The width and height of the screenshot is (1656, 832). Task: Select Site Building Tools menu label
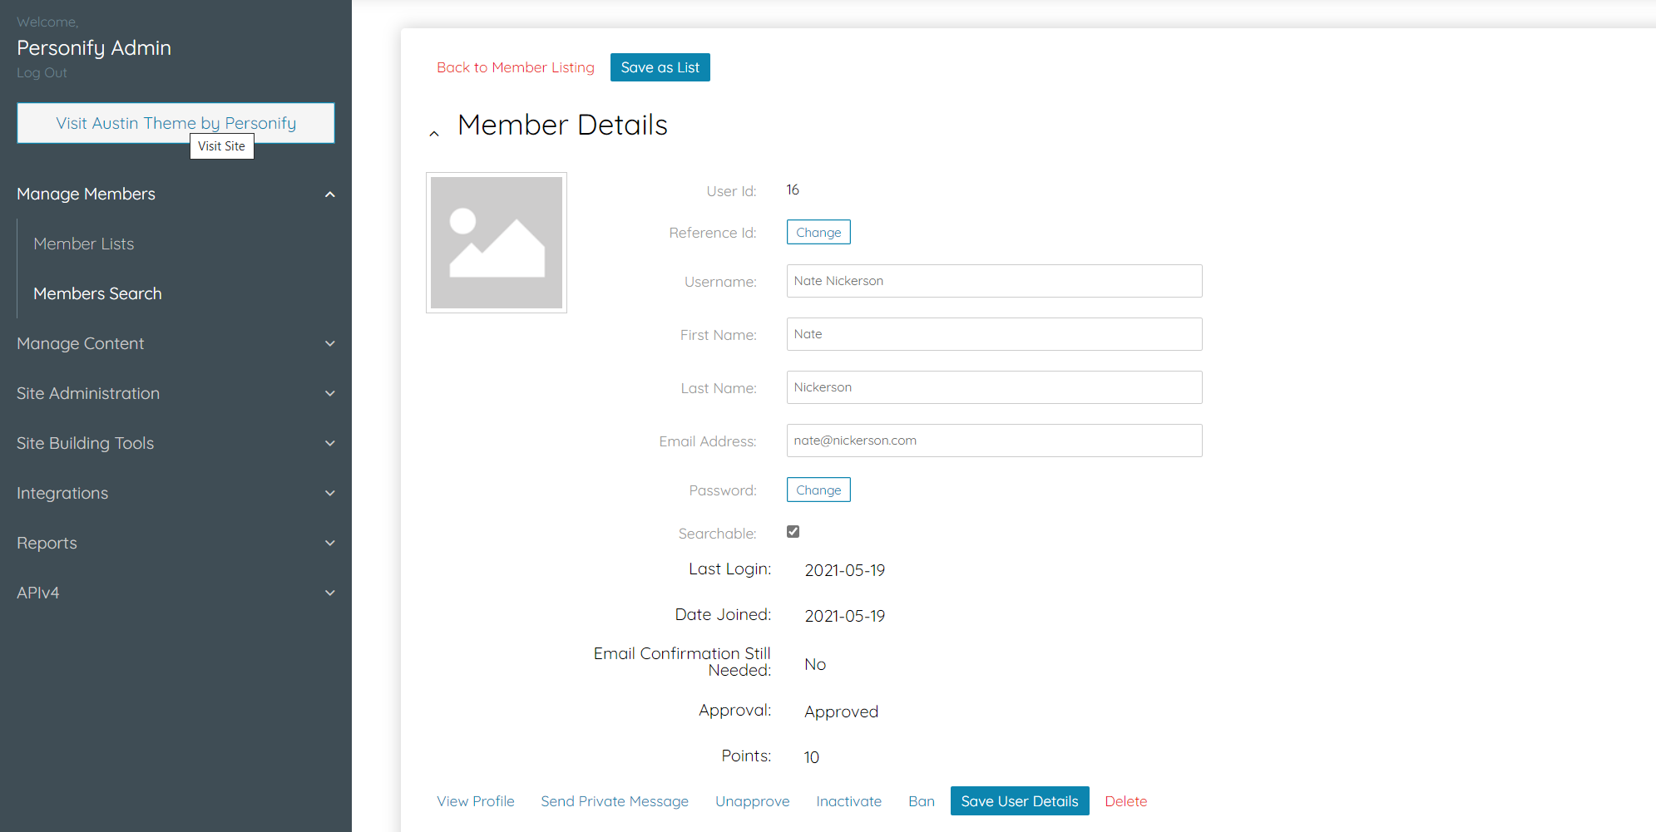85,443
